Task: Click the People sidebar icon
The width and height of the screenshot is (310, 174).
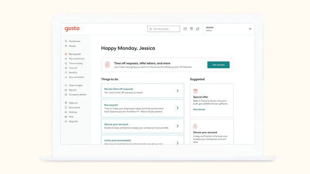Action: coord(66,46)
